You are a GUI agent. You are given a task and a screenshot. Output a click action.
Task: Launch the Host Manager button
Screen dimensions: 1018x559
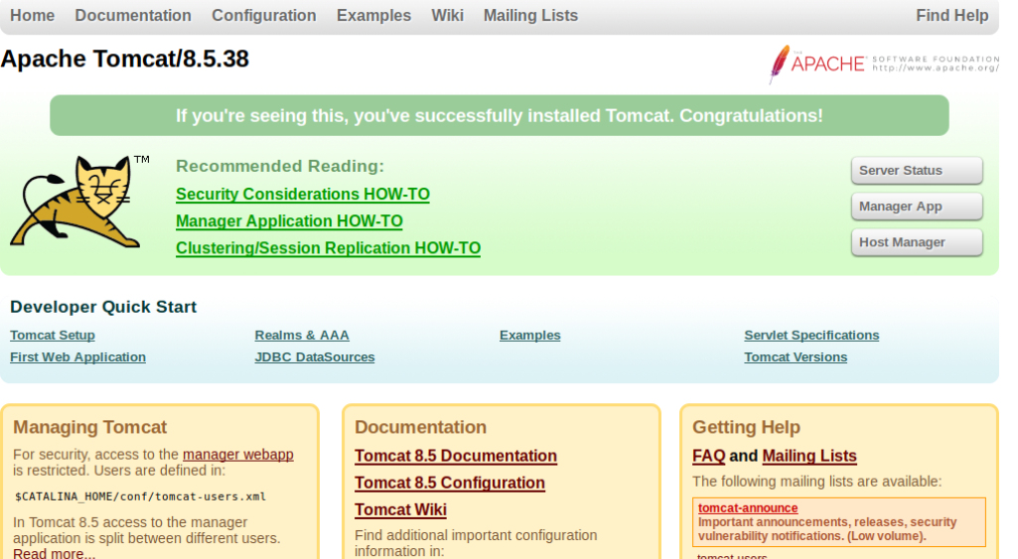917,242
